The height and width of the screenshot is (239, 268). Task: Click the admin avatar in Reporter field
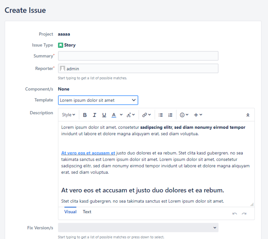point(63,68)
